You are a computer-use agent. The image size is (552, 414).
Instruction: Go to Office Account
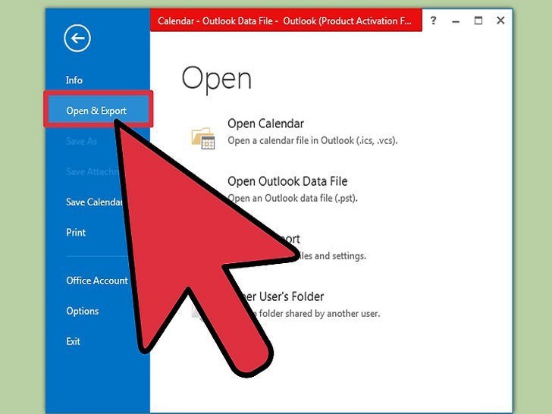coord(97,281)
